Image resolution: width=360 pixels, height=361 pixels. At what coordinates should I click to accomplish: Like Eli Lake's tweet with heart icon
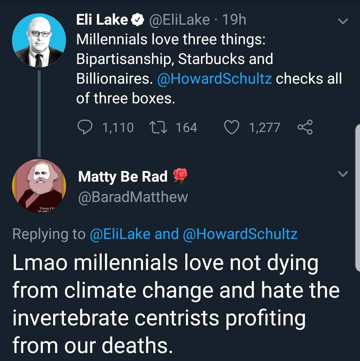(230, 127)
